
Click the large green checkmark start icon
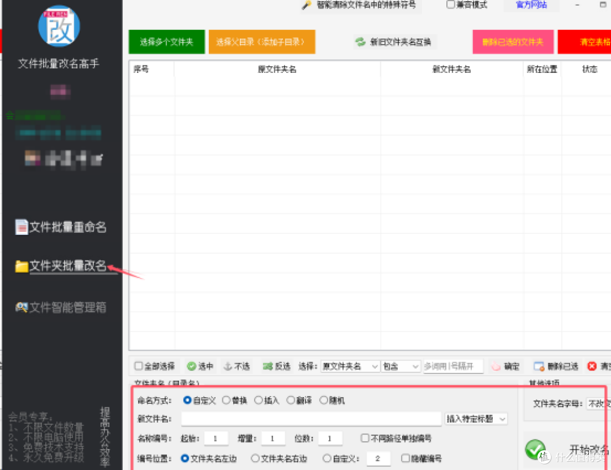[535, 449]
